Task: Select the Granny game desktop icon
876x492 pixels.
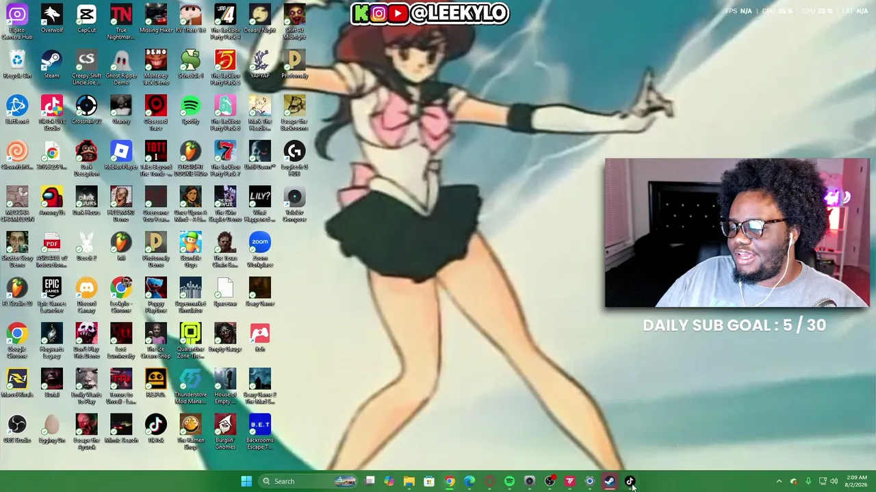Action: coord(121,110)
